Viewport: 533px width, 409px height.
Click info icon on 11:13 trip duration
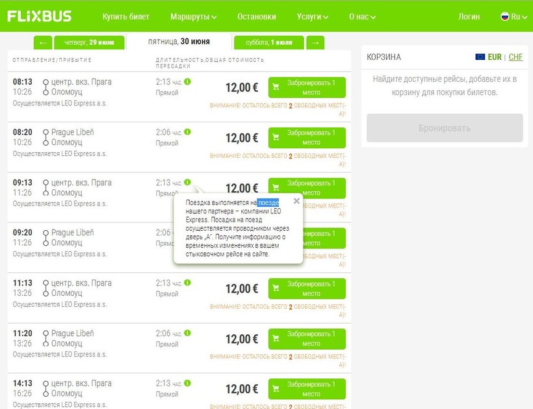[187, 283]
